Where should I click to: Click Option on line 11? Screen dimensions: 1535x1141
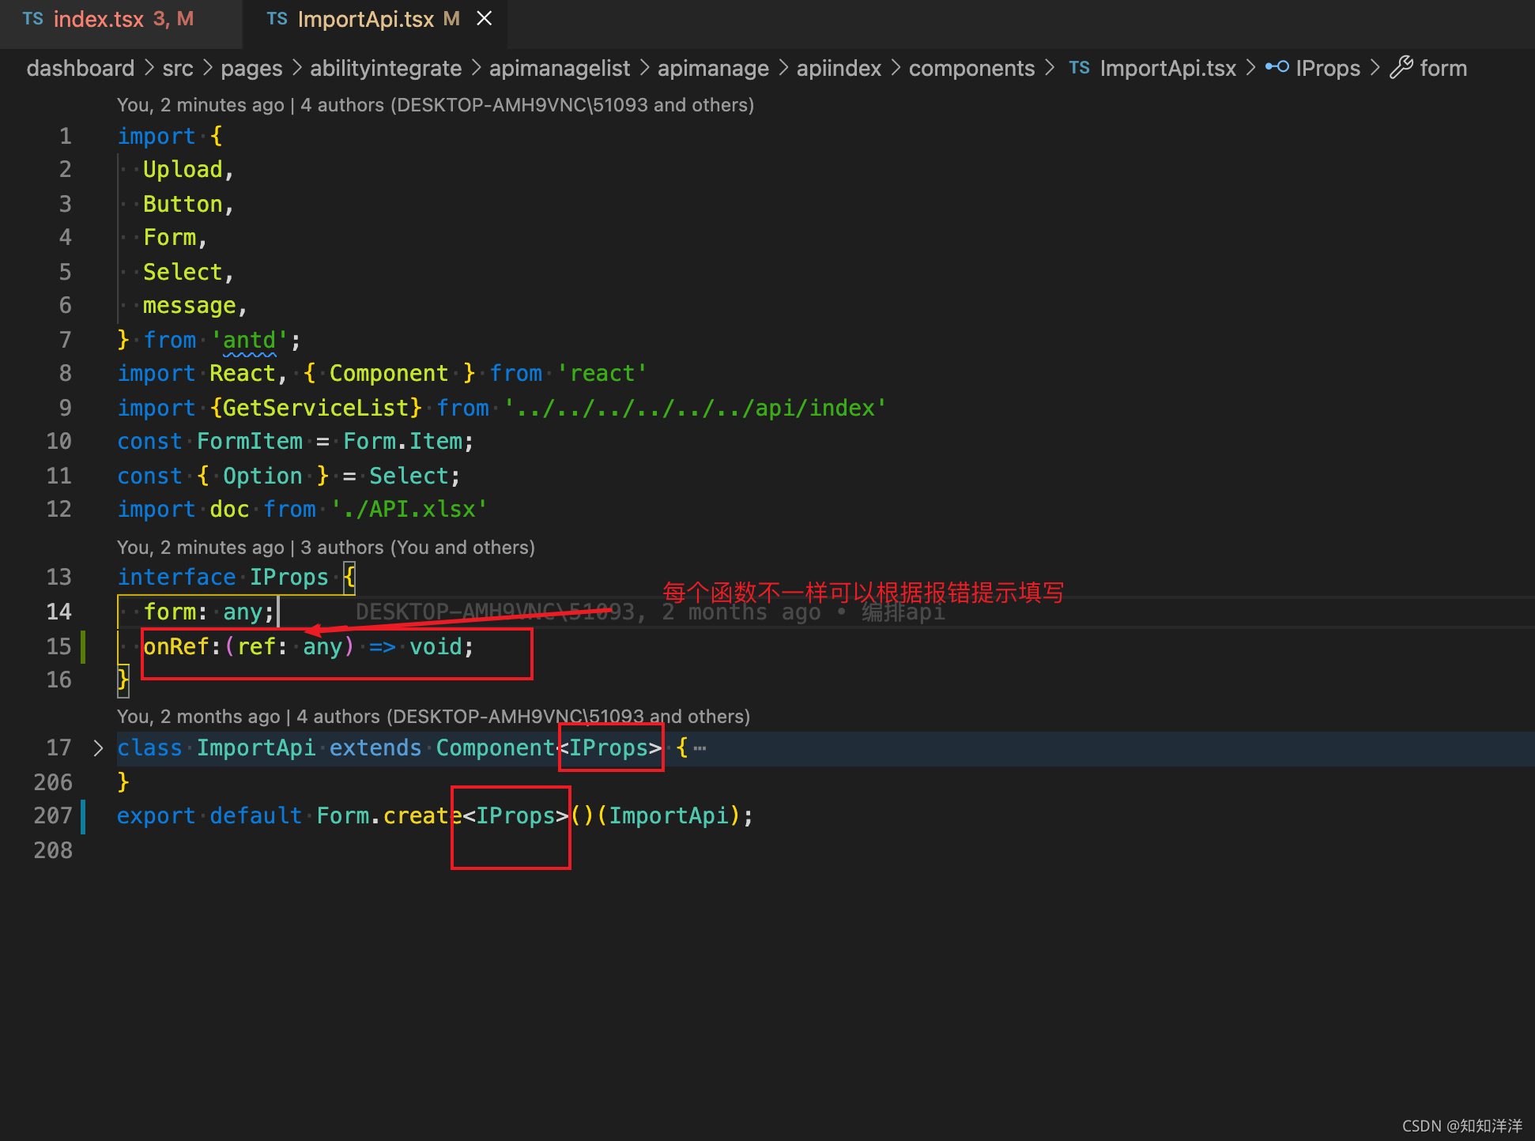pyautogui.click(x=262, y=476)
